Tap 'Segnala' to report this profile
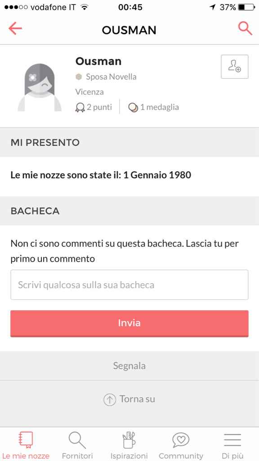The height and width of the screenshot is (461, 259). point(129,366)
